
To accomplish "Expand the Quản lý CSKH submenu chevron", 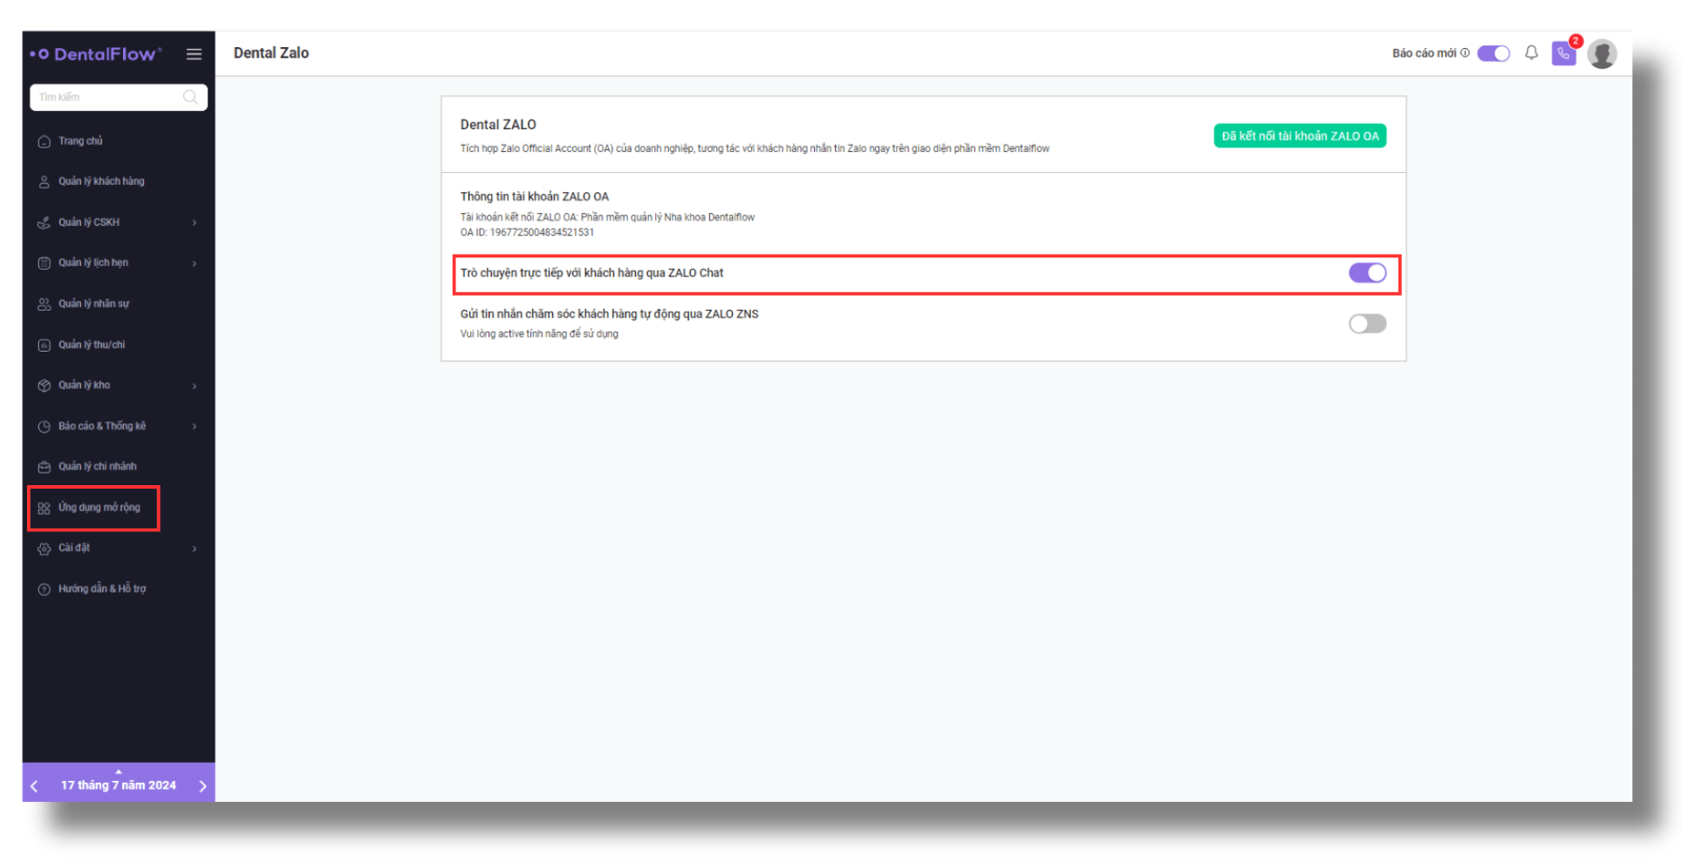I will [x=194, y=223].
